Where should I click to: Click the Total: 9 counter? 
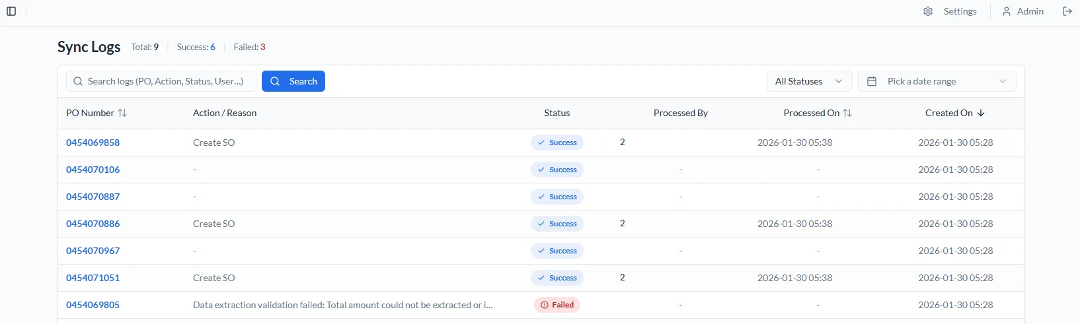click(145, 47)
